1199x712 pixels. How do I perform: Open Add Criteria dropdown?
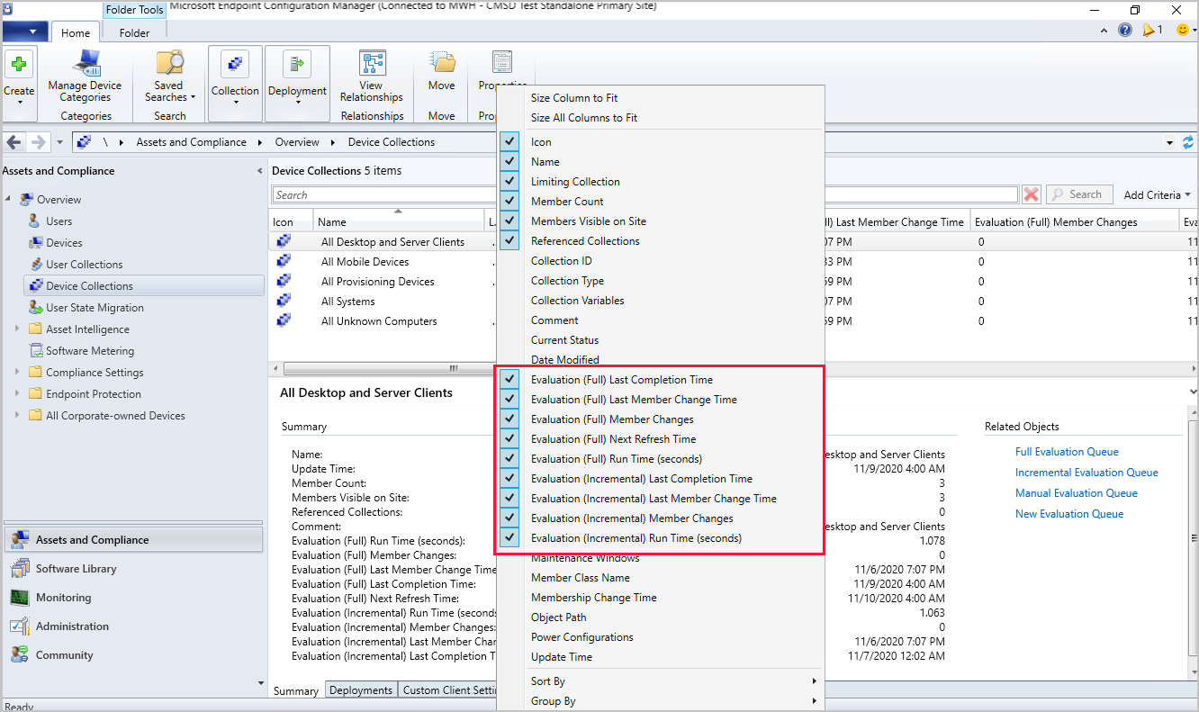tap(1157, 195)
